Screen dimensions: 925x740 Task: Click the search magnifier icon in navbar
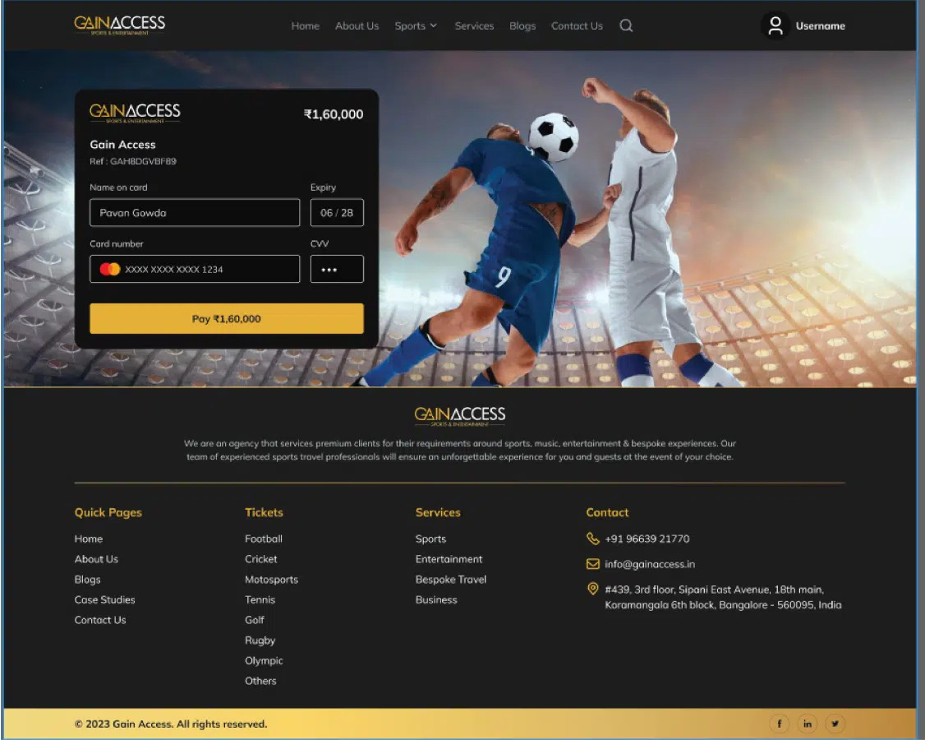click(x=626, y=25)
